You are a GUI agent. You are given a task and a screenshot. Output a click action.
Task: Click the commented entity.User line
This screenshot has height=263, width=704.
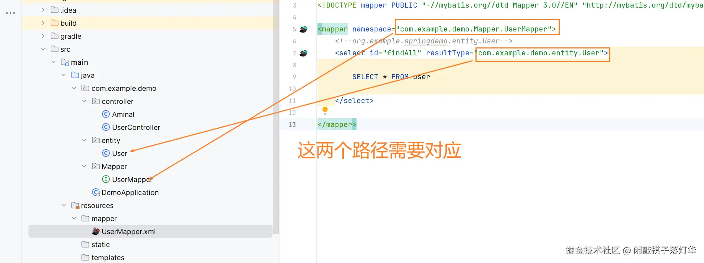423,41
